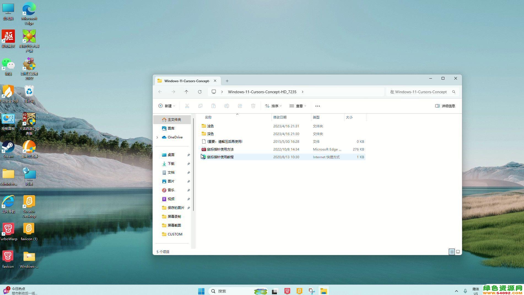Viewport: 524px width, 295px height.
Task: Click the search magnifier icon in Explorer
Action: click(454, 92)
